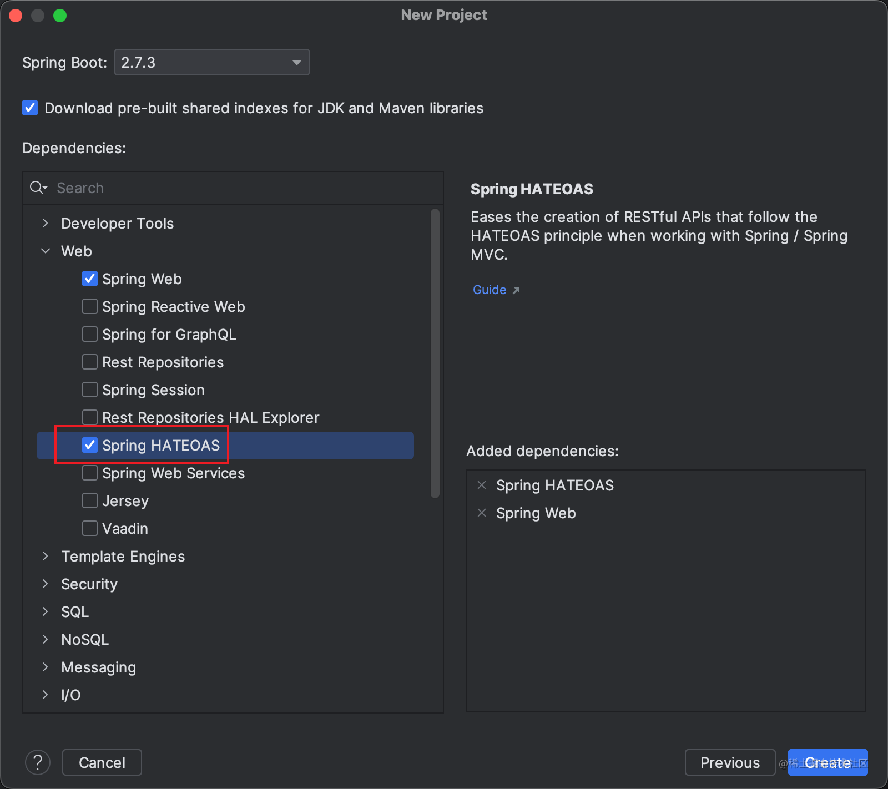
Task: Remove Spring HATEOAS from added dependencies
Action: [x=482, y=485]
